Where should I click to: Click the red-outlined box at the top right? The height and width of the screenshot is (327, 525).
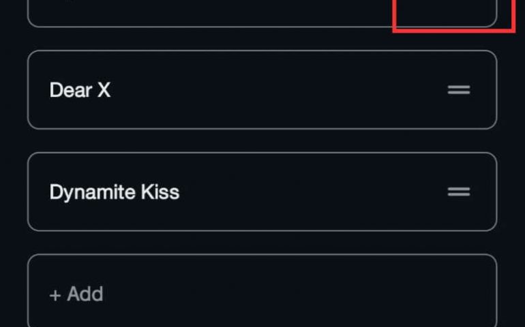pyautogui.click(x=453, y=15)
